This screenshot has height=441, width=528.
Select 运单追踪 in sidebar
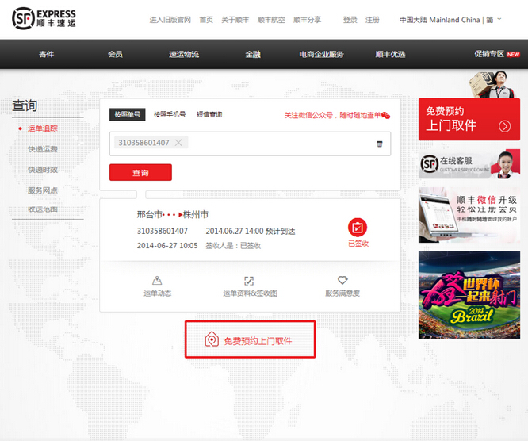(x=43, y=128)
